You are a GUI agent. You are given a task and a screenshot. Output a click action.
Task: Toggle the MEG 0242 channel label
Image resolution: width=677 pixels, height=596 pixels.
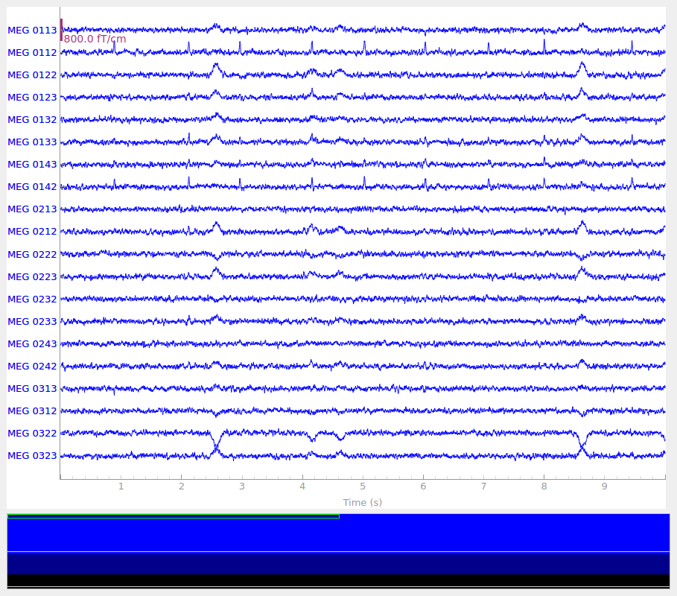pyautogui.click(x=32, y=367)
